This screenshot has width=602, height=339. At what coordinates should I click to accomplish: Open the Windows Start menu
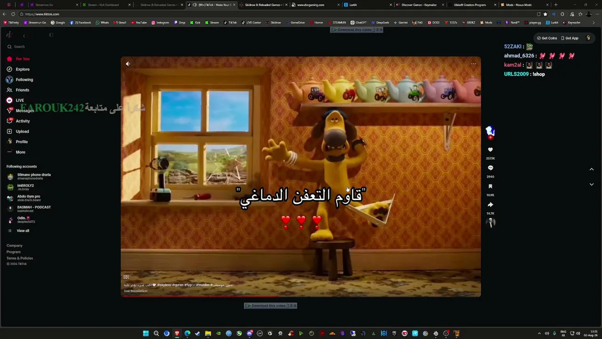click(146, 333)
